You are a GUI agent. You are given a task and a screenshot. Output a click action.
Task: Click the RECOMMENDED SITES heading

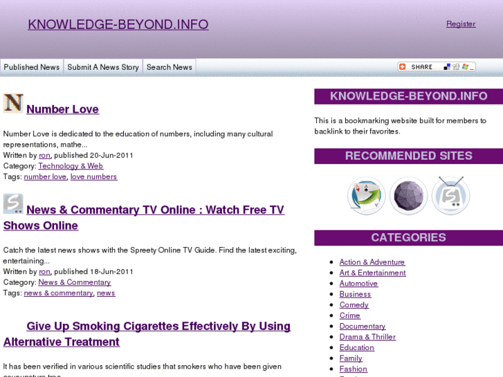[409, 156]
